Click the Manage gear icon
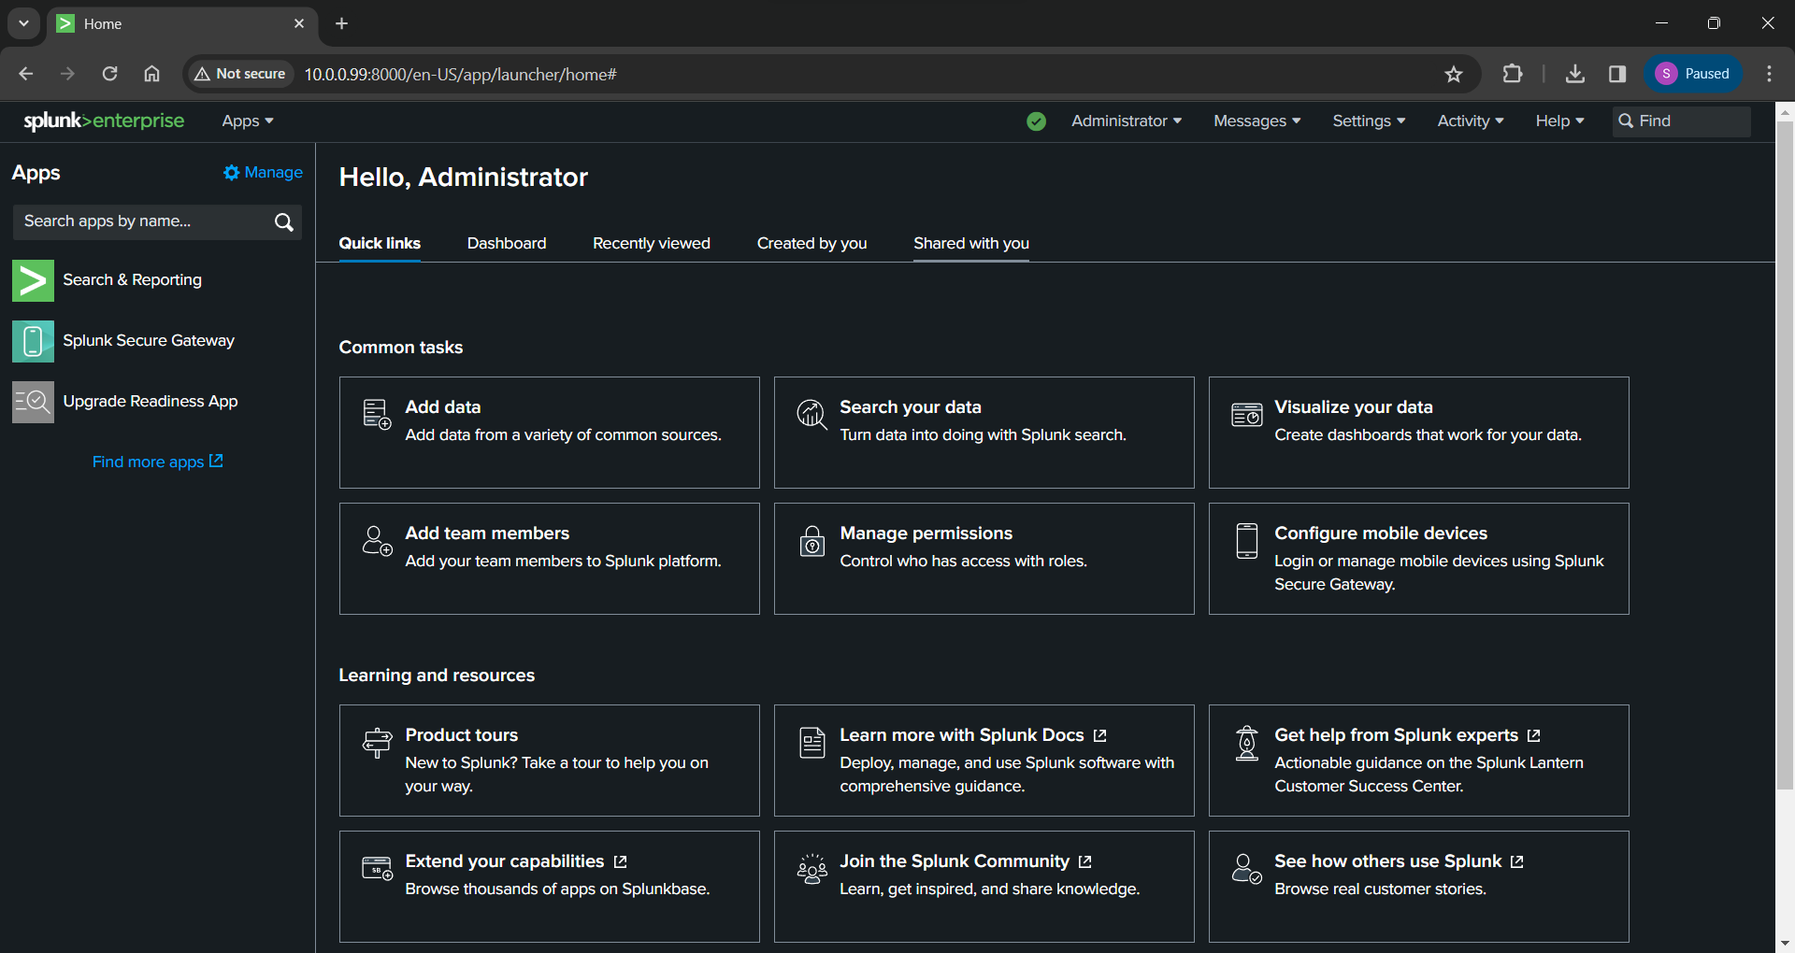1795x953 pixels. pyautogui.click(x=231, y=173)
